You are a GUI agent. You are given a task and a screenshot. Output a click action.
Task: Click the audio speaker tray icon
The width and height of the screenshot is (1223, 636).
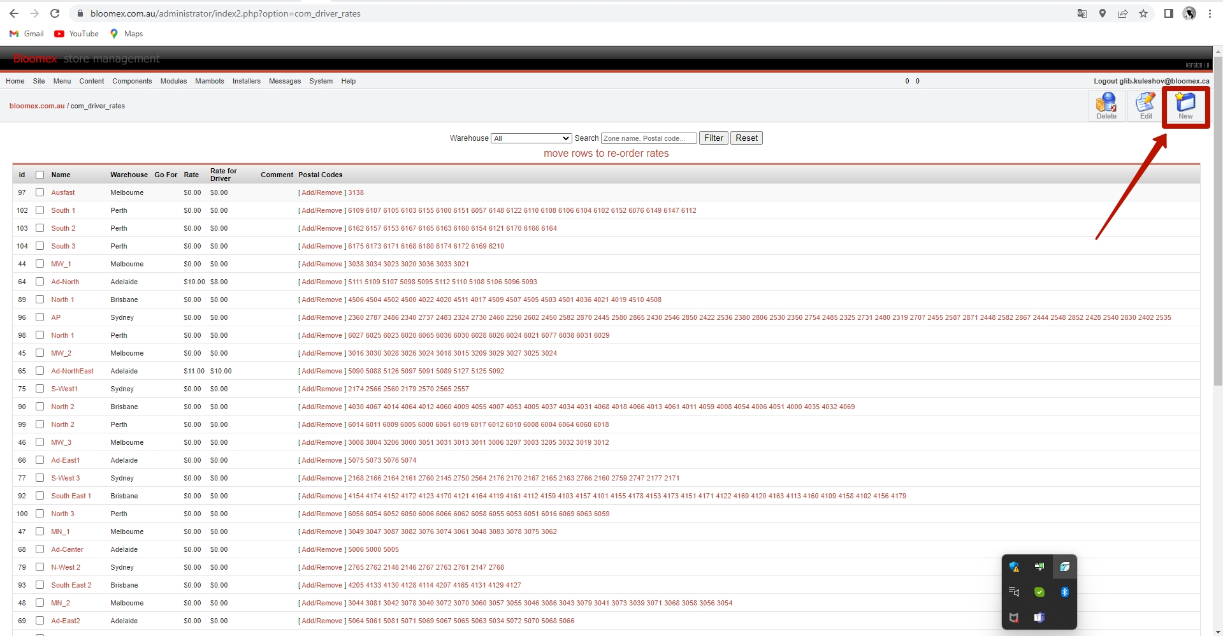[x=1014, y=592]
